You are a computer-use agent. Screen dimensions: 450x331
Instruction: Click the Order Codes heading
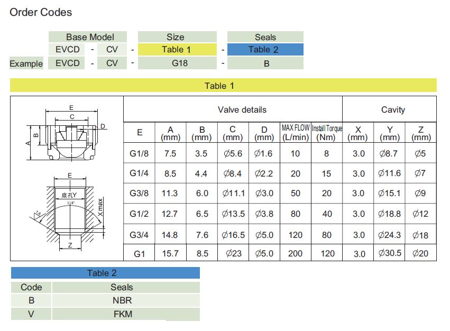pos(41,12)
